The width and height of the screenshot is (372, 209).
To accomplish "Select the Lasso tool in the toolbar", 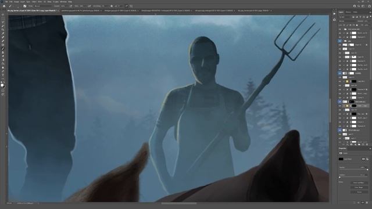I will (3, 22).
